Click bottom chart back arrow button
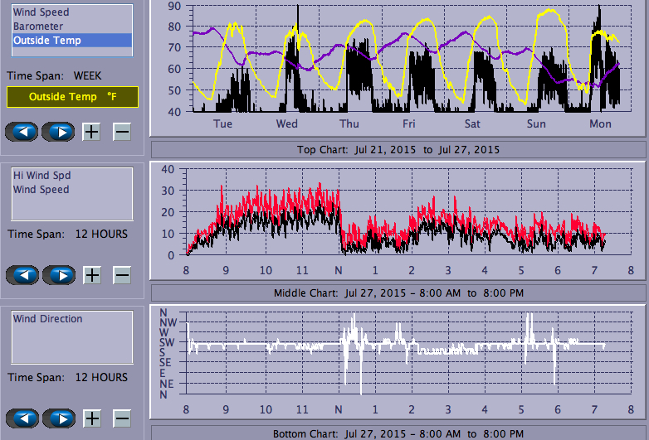This screenshot has height=440, width=649. 22,418
